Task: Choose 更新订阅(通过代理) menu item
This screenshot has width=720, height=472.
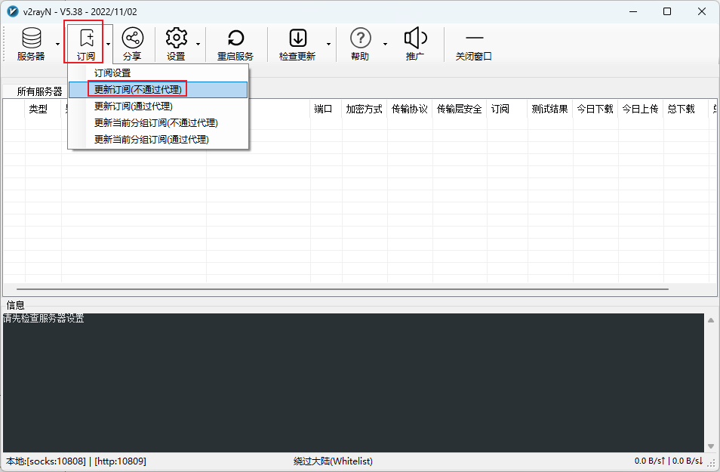Action: (x=158, y=106)
